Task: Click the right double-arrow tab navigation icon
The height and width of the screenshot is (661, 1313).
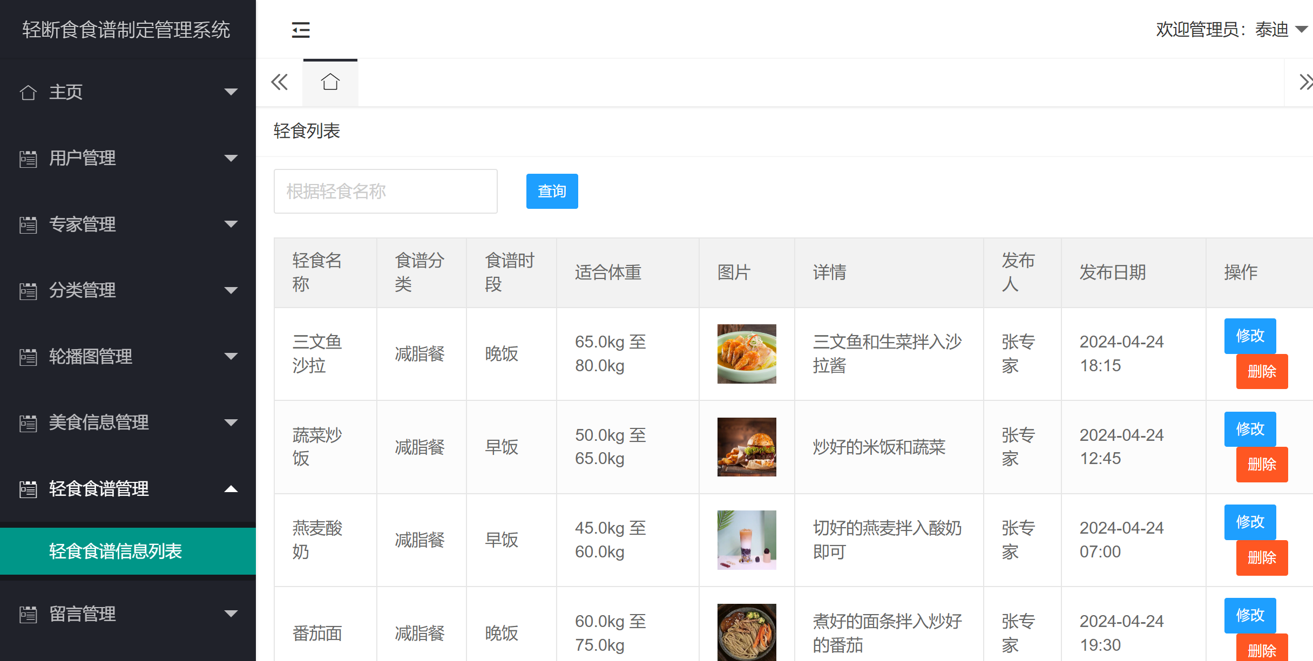Action: click(x=1306, y=81)
